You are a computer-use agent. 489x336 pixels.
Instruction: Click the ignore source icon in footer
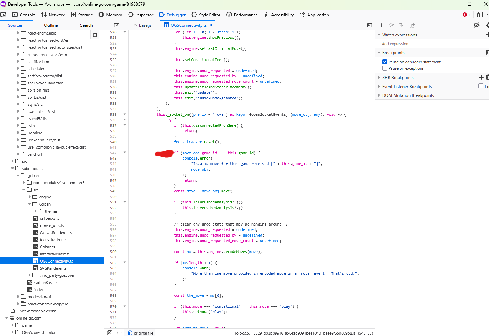pos(109,333)
